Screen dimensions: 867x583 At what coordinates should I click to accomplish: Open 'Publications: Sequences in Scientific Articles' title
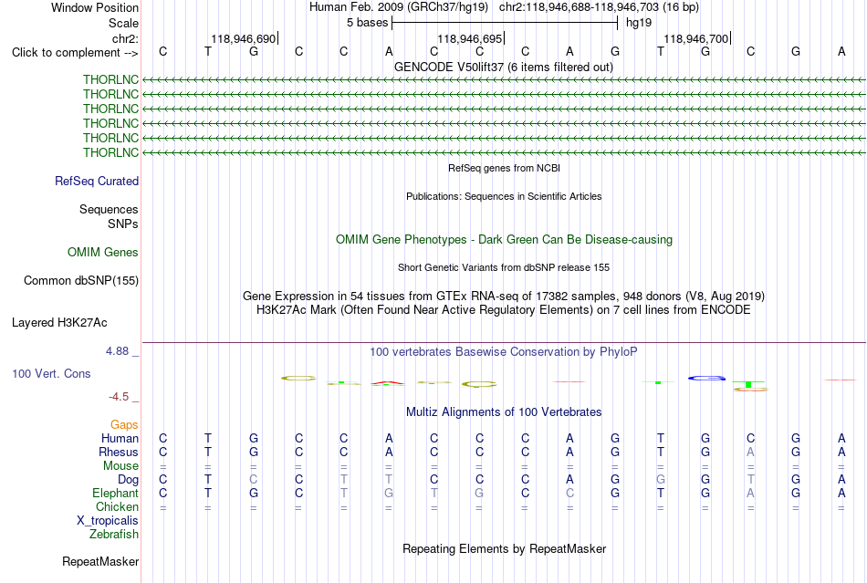[504, 196]
